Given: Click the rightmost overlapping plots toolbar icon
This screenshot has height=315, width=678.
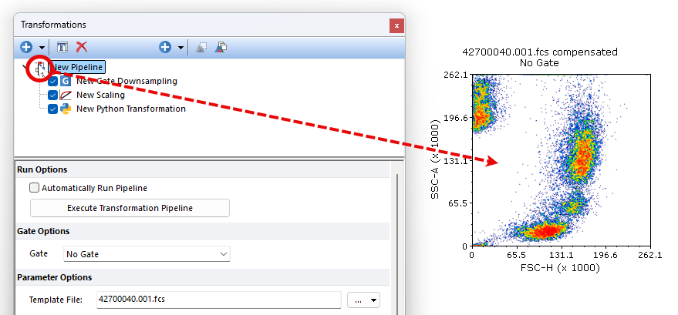Looking at the screenshot, I should click(220, 47).
